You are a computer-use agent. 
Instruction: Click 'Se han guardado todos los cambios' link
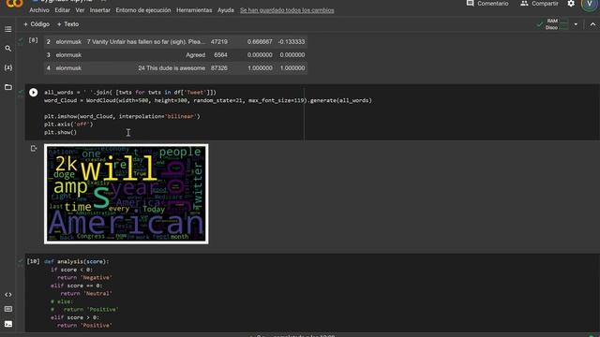(x=287, y=10)
